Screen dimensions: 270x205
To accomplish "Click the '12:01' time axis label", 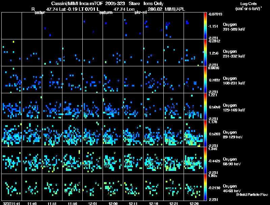I will 92,203.
